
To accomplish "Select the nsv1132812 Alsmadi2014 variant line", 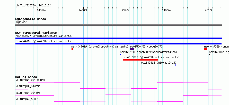I will 158,65.
